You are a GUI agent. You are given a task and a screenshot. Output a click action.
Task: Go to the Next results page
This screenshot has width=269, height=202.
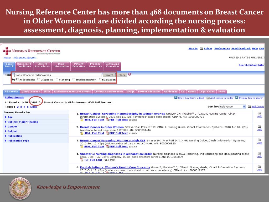33,107
